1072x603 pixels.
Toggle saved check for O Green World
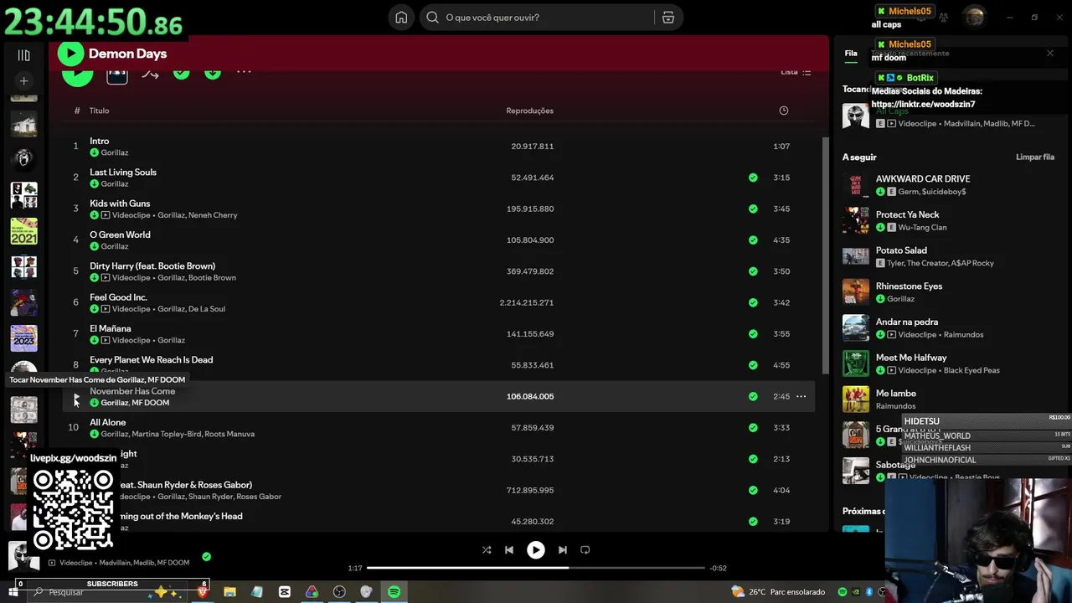pos(753,240)
